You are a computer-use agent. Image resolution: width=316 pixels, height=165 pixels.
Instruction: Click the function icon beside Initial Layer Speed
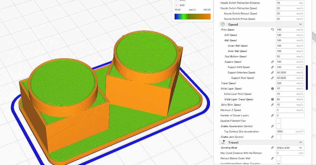click(272, 89)
